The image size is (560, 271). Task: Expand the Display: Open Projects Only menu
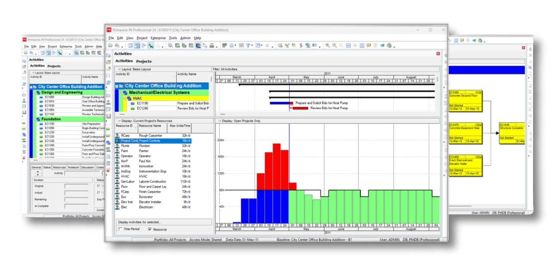point(219,120)
